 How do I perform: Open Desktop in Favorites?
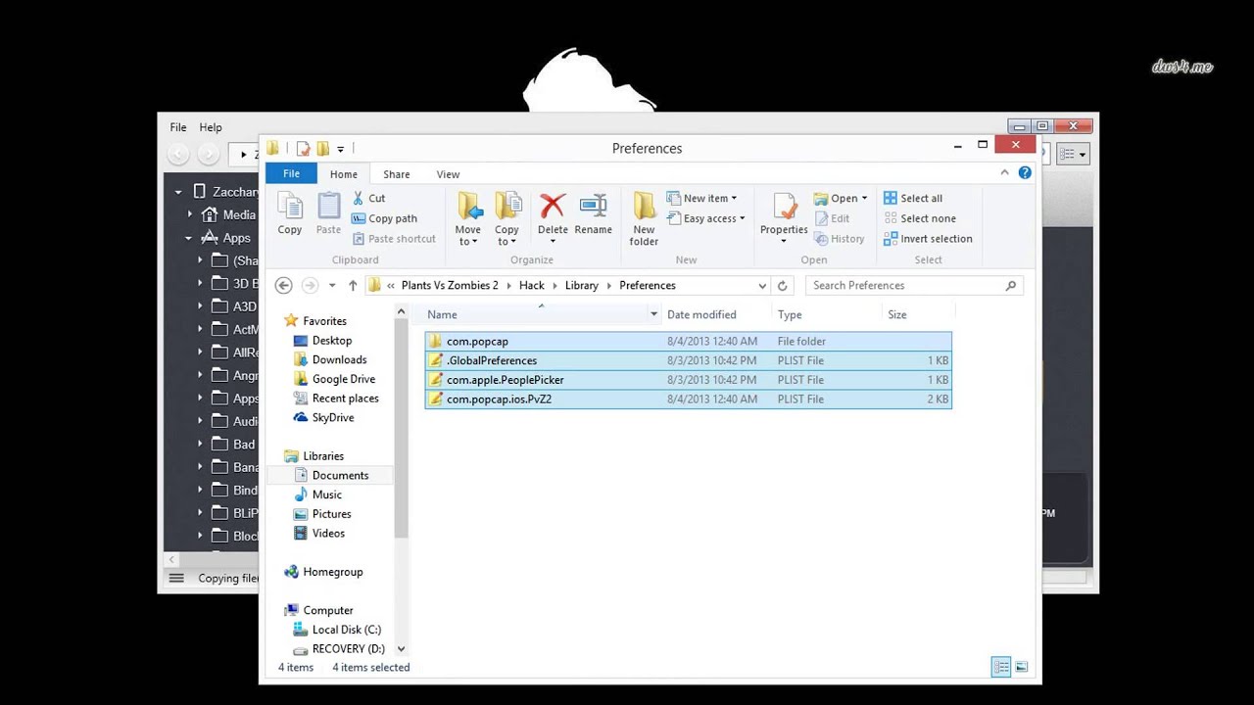pyautogui.click(x=322, y=341)
